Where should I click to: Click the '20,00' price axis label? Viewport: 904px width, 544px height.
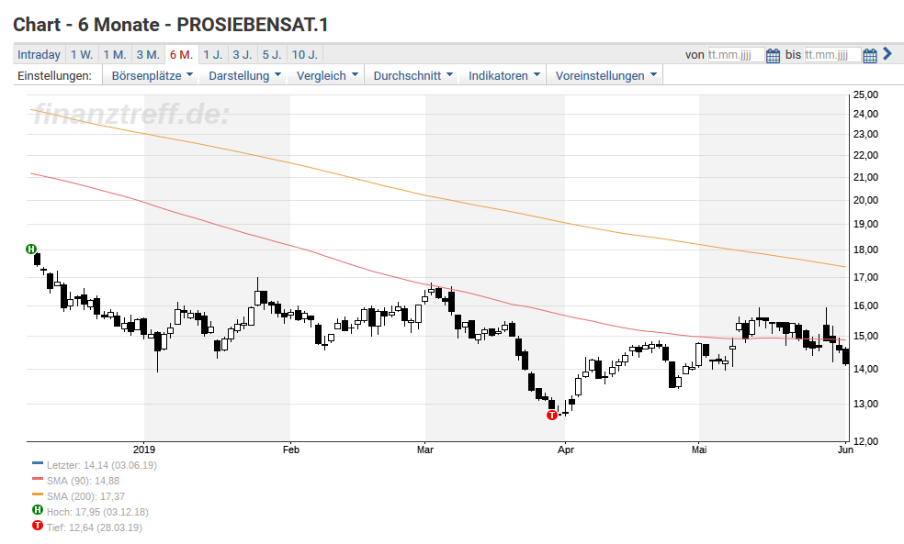point(866,200)
